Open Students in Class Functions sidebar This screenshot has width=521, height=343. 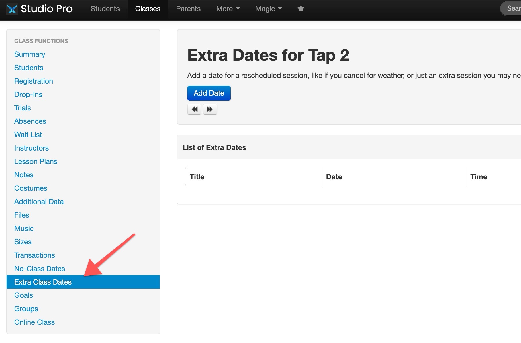[29, 68]
